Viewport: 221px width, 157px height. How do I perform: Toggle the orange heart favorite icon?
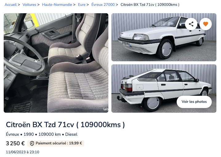[x=206, y=24]
